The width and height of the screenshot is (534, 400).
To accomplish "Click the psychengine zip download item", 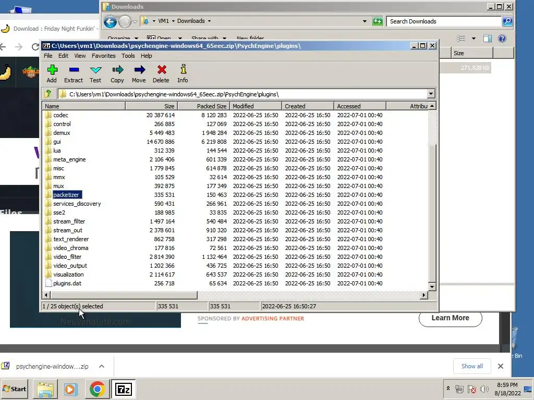I will click(x=52, y=366).
